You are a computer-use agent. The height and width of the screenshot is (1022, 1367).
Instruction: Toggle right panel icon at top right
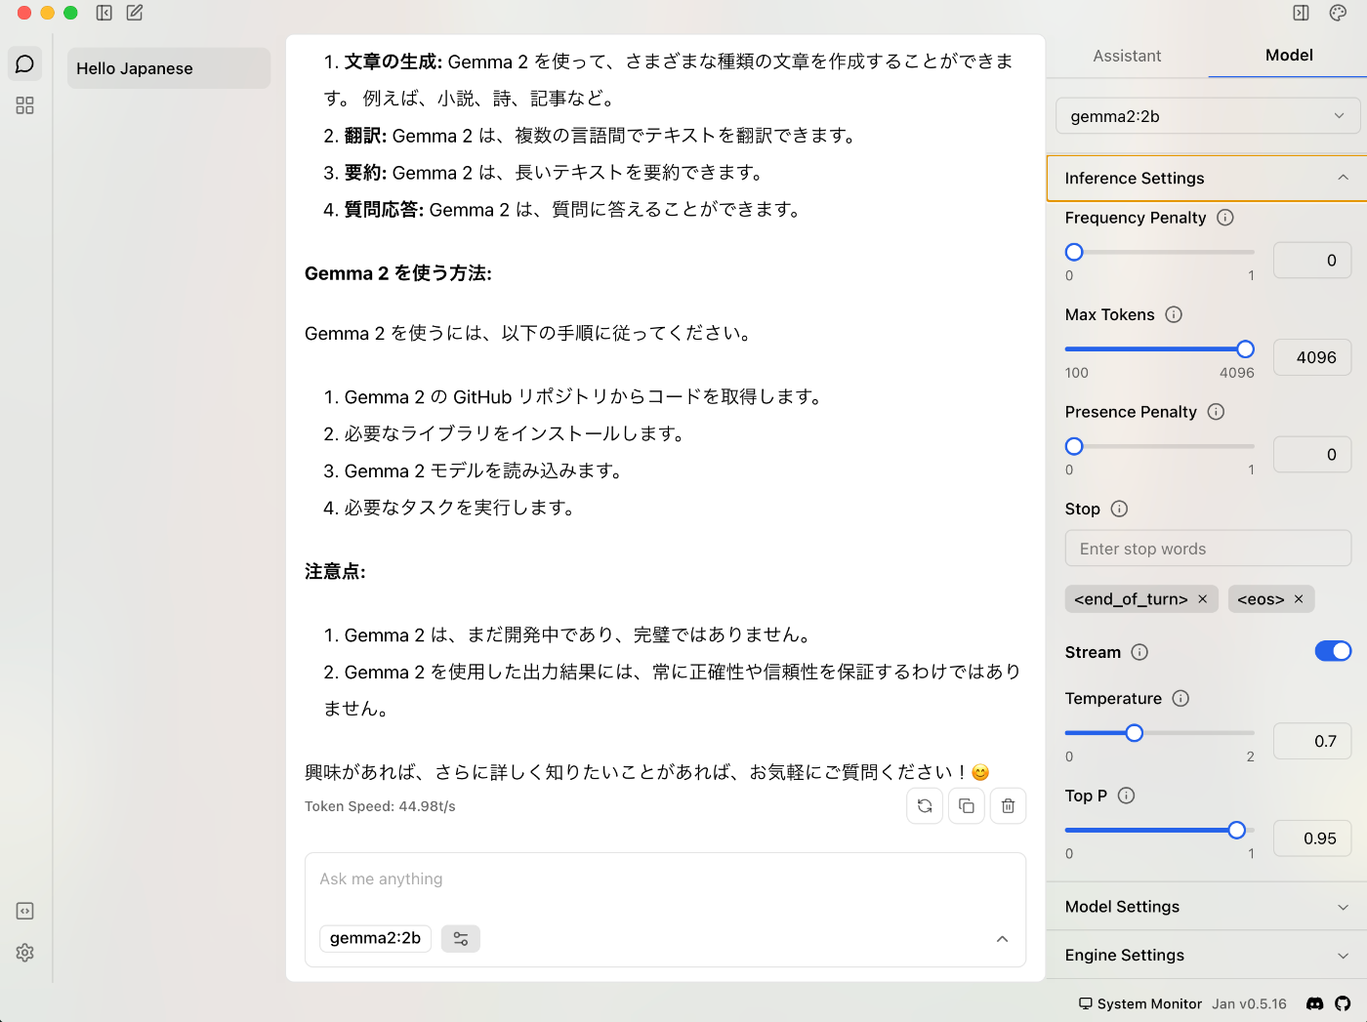tap(1301, 13)
